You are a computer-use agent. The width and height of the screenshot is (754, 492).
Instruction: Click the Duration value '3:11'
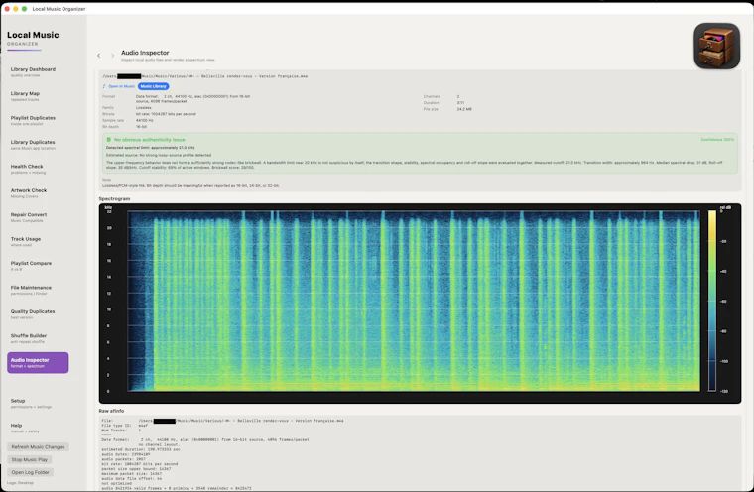460,103
